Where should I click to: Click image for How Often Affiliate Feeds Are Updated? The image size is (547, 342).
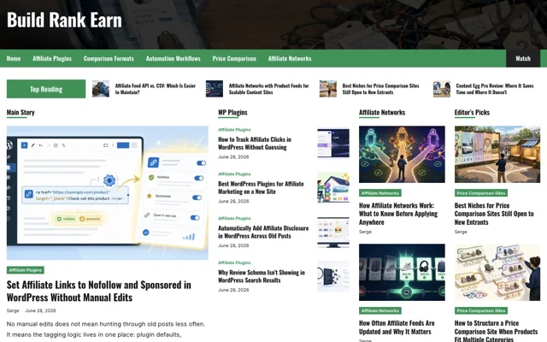[402, 272]
